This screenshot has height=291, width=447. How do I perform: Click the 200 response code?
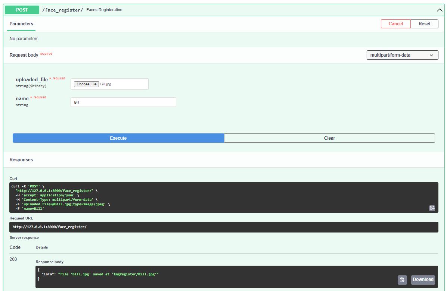click(13, 259)
